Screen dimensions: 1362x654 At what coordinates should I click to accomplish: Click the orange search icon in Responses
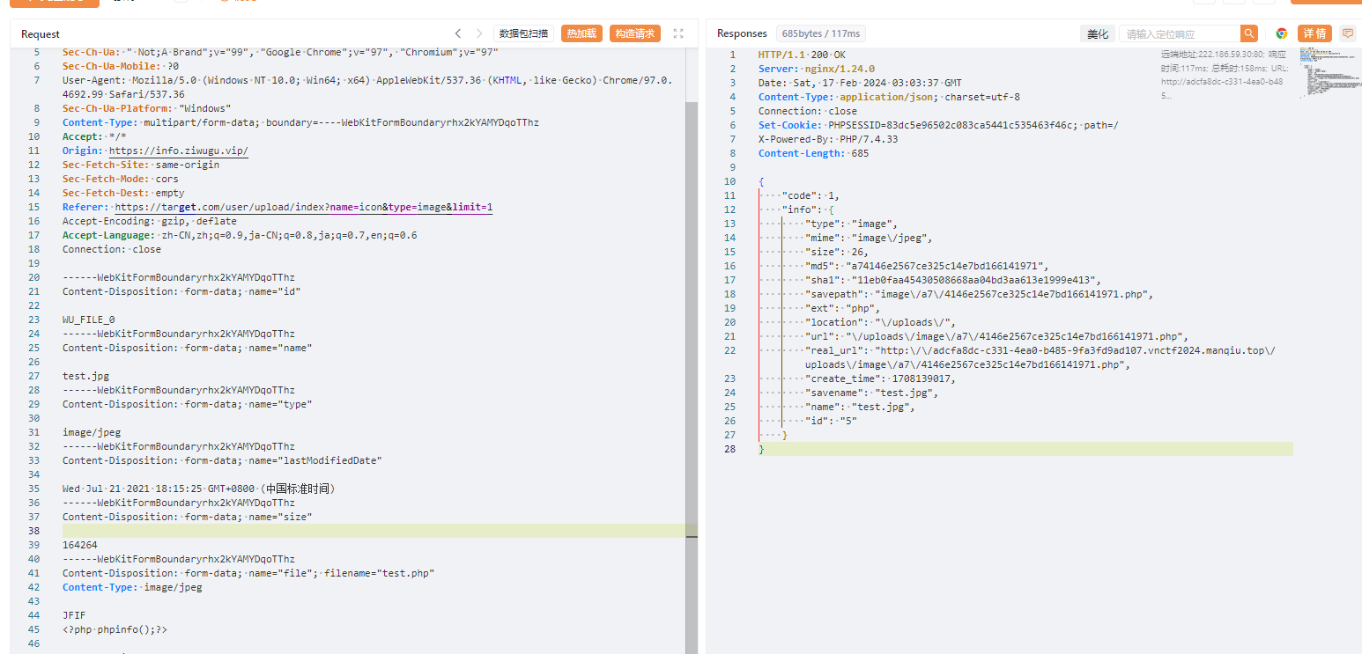point(1249,33)
